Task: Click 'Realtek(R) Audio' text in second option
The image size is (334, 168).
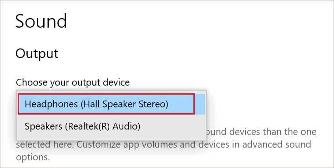Action: (103, 126)
